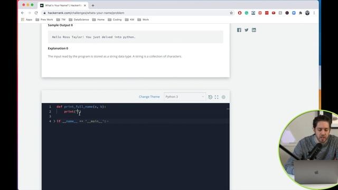Click line number 3 in the editor
Image resolution: width=338 pixels, height=190 pixels.
(x=50, y=116)
